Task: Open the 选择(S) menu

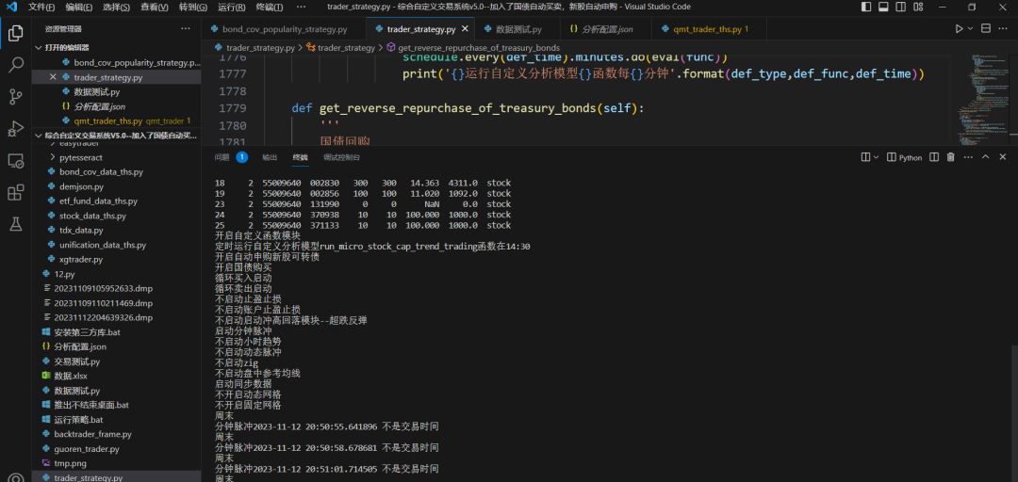Action: 116,8
